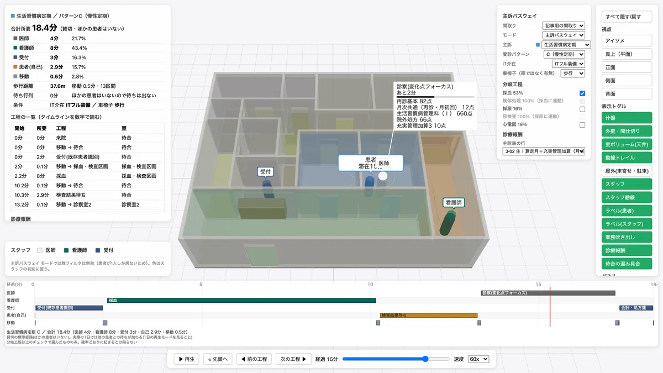The width and height of the screenshot is (663, 373).
Task: Click the 看護師 green swatch in the スタッフ legend
Action: [66, 250]
